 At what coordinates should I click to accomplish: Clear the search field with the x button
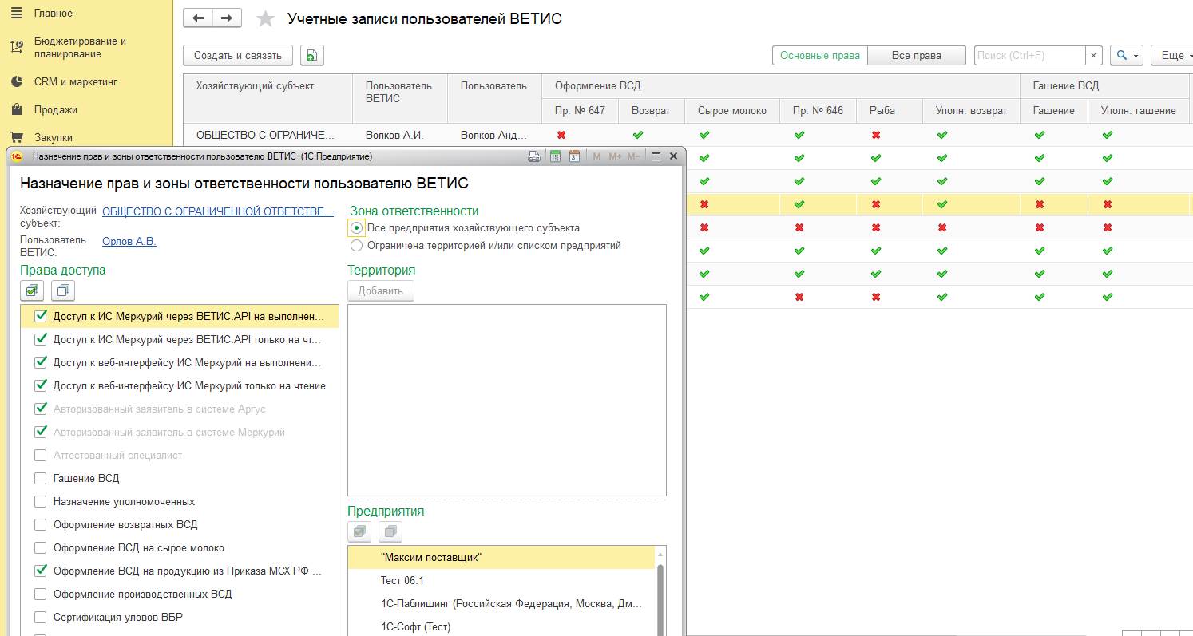(x=1094, y=55)
